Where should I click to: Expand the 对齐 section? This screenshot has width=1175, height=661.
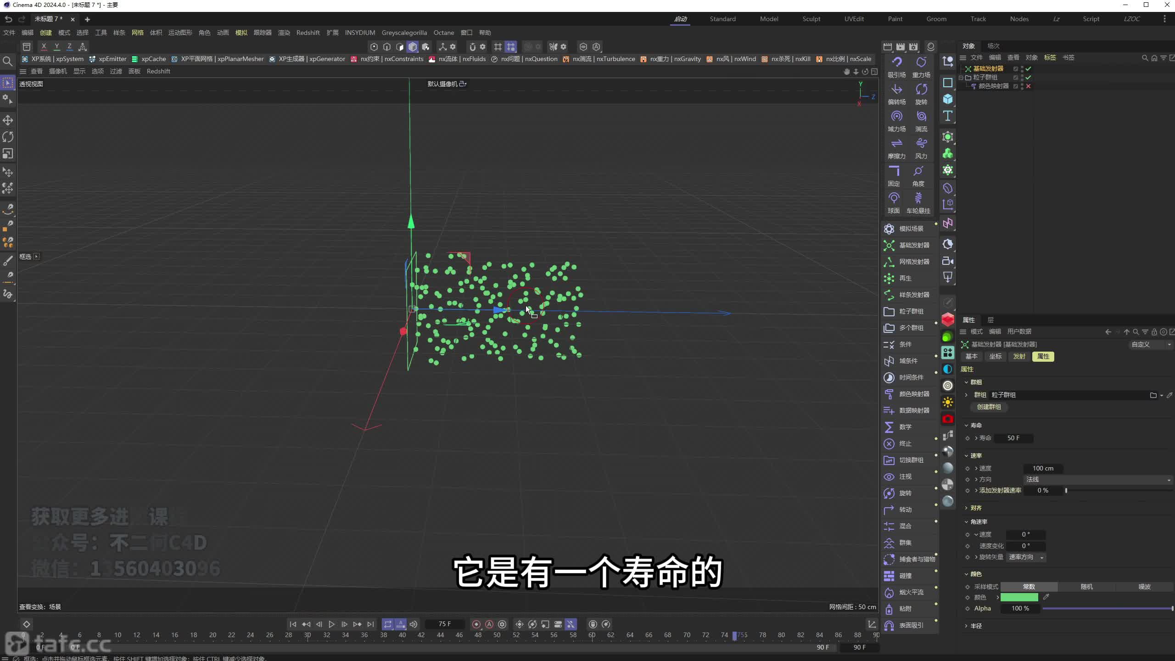966,508
